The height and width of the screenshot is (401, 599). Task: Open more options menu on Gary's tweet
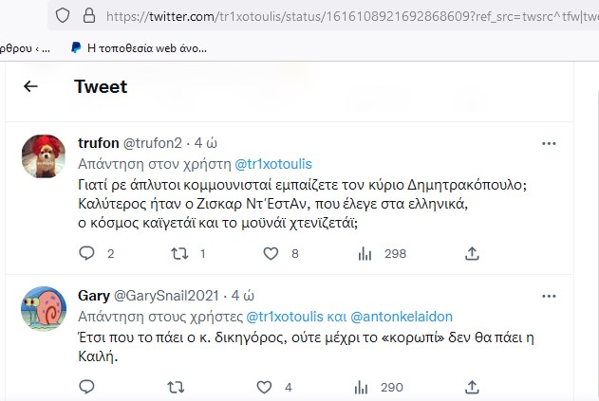click(x=549, y=296)
